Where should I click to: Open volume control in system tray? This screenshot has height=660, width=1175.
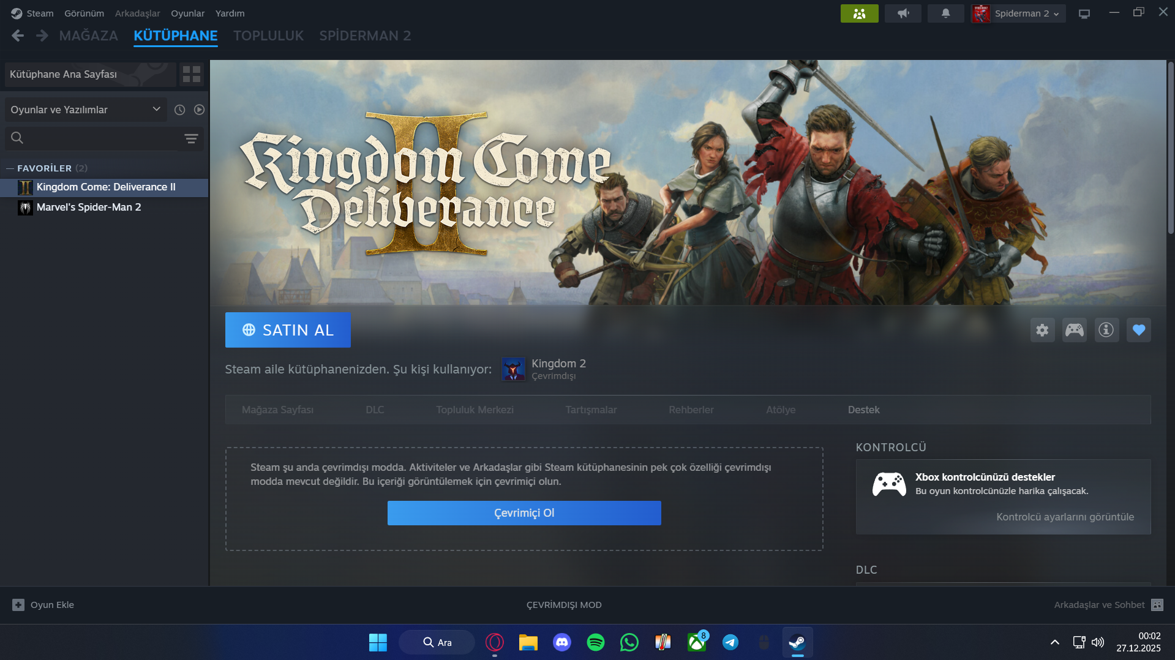[x=1098, y=642]
